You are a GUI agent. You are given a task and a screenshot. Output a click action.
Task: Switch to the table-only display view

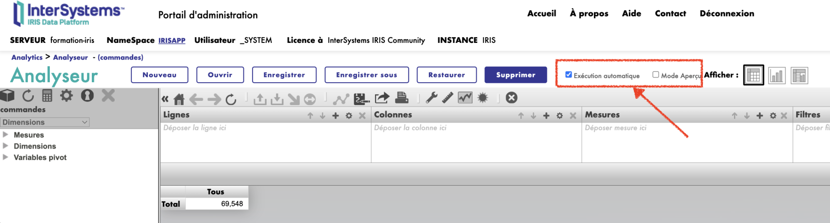pos(753,76)
